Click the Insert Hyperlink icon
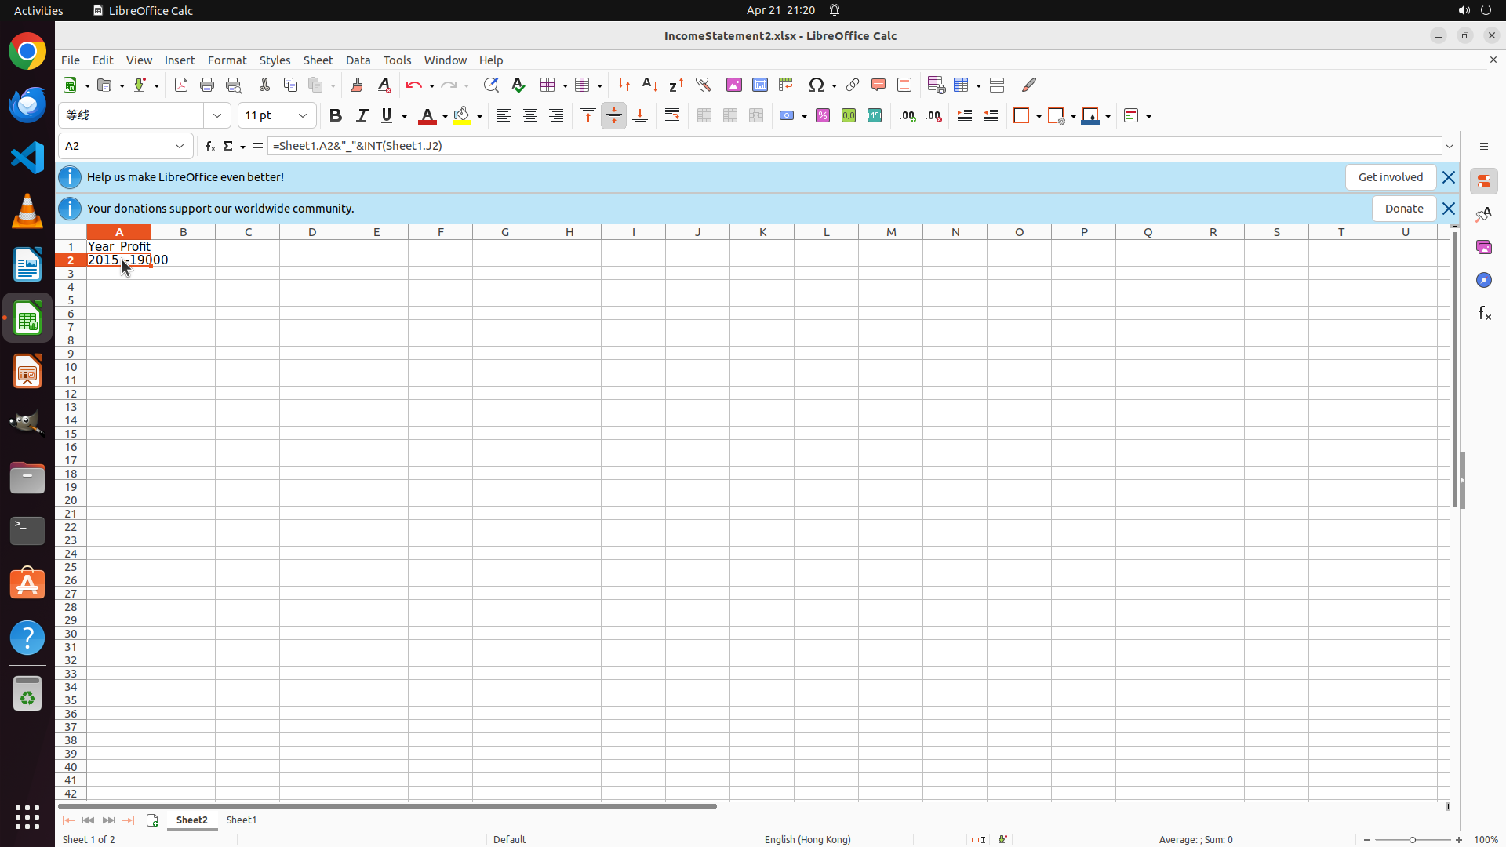 pos(853,85)
